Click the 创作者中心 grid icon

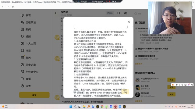tap(22, 72)
